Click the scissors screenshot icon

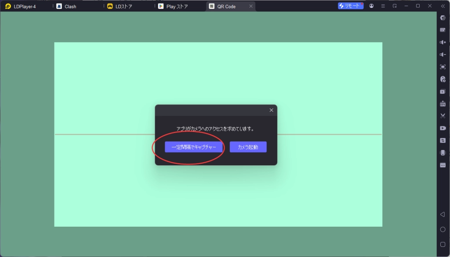click(443, 116)
